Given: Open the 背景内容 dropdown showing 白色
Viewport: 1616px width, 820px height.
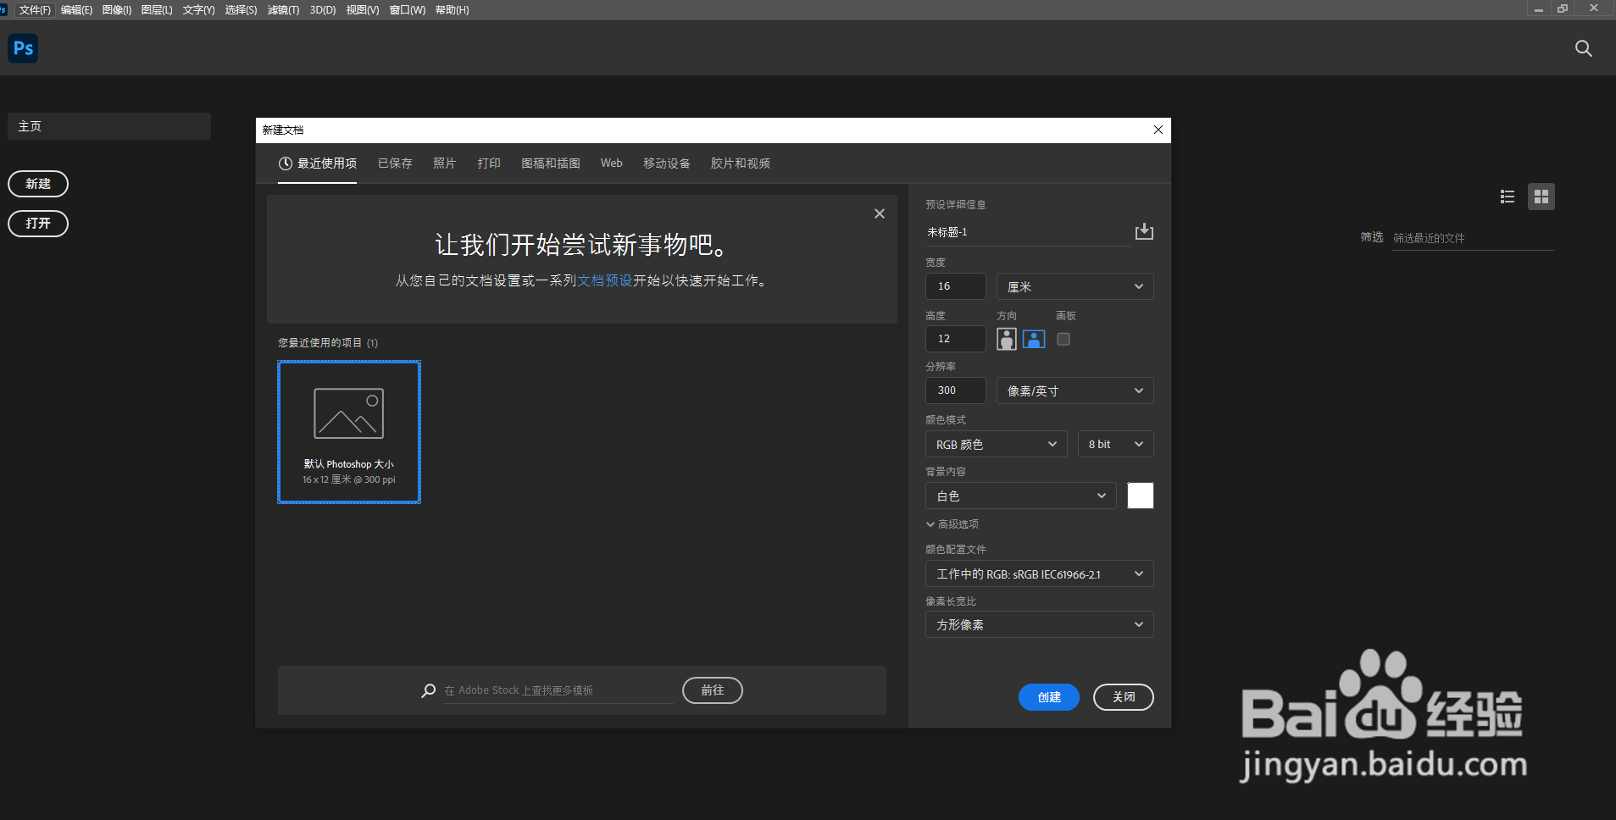Looking at the screenshot, I should pyautogui.click(x=1020, y=496).
